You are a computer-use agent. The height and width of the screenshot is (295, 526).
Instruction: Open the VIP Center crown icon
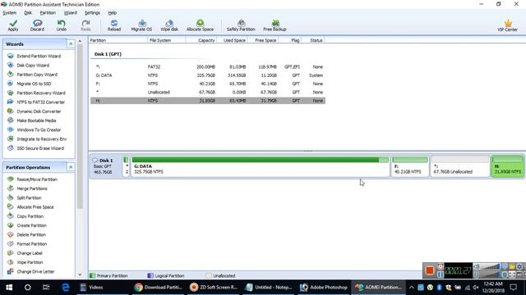[508, 25]
